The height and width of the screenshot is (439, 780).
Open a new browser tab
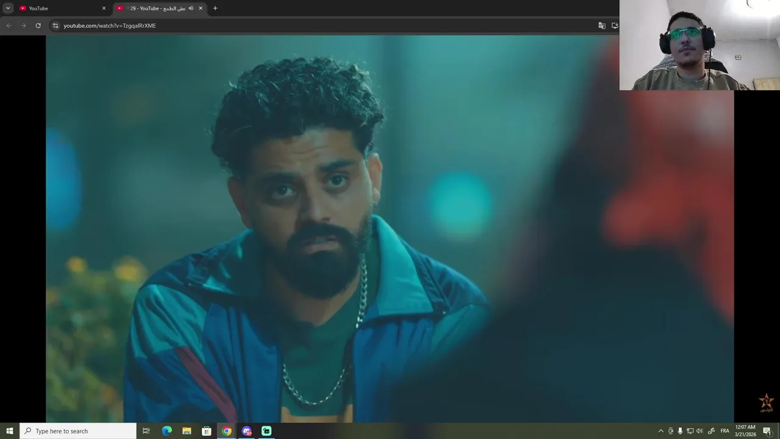(215, 9)
